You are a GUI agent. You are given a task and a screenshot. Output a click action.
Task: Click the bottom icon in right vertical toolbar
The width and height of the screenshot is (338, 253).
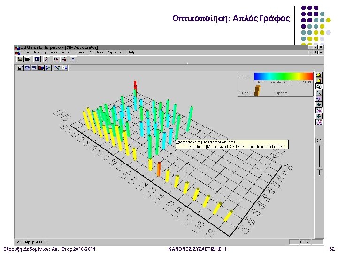point(319,122)
